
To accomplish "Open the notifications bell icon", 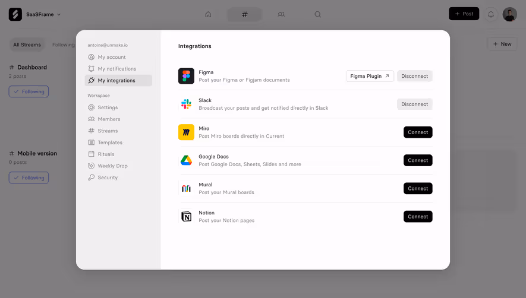I will point(491,14).
